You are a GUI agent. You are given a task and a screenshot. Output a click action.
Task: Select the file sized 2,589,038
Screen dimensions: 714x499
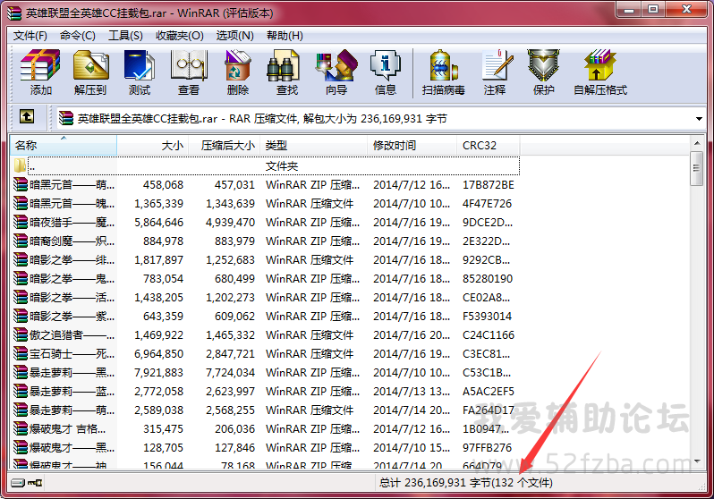coord(266,410)
